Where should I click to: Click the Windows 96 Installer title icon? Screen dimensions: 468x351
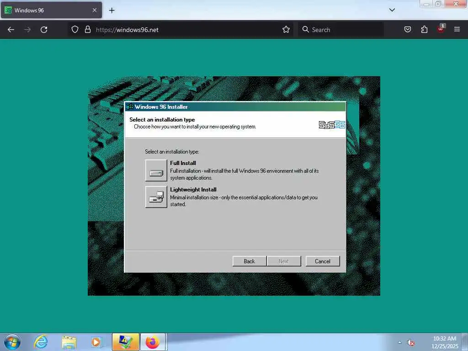pyautogui.click(x=130, y=106)
